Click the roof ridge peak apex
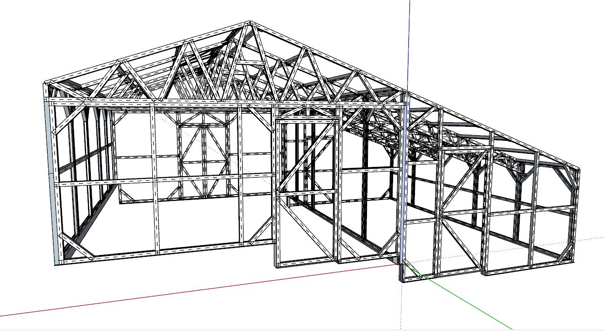The height and width of the screenshot is (331, 605). 250,22
